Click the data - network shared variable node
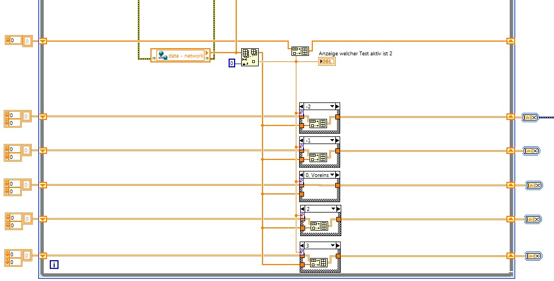Image resolution: width=554 pixels, height=281 pixels. click(180, 55)
